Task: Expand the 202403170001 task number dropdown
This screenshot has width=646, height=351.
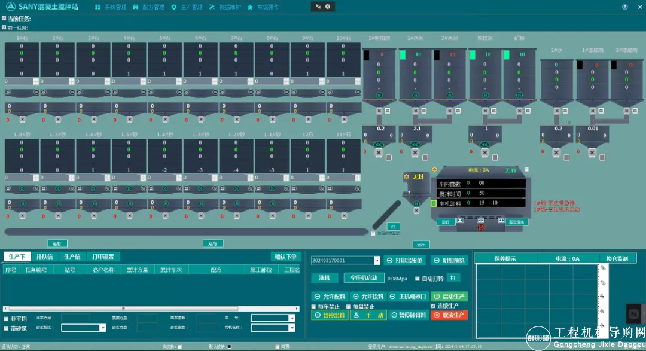Action: tap(377, 260)
